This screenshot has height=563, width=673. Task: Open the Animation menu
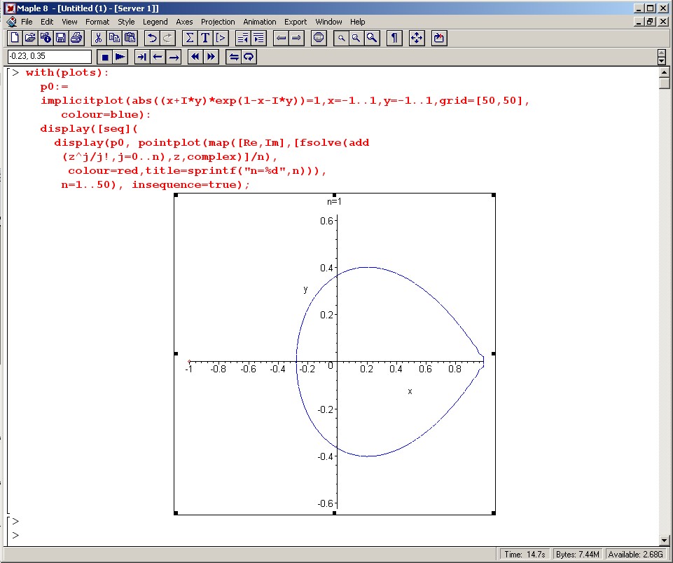point(260,22)
